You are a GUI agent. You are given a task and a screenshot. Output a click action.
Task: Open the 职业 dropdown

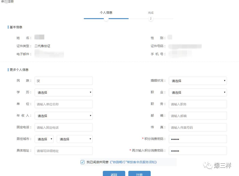[198, 92]
